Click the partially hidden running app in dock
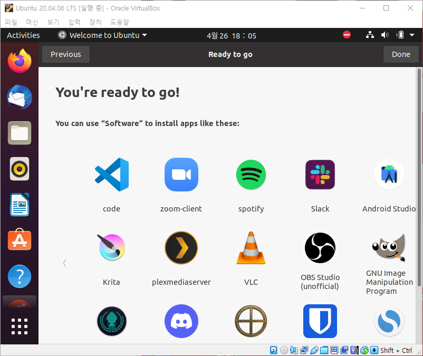The width and height of the screenshot is (423, 356). (20, 302)
